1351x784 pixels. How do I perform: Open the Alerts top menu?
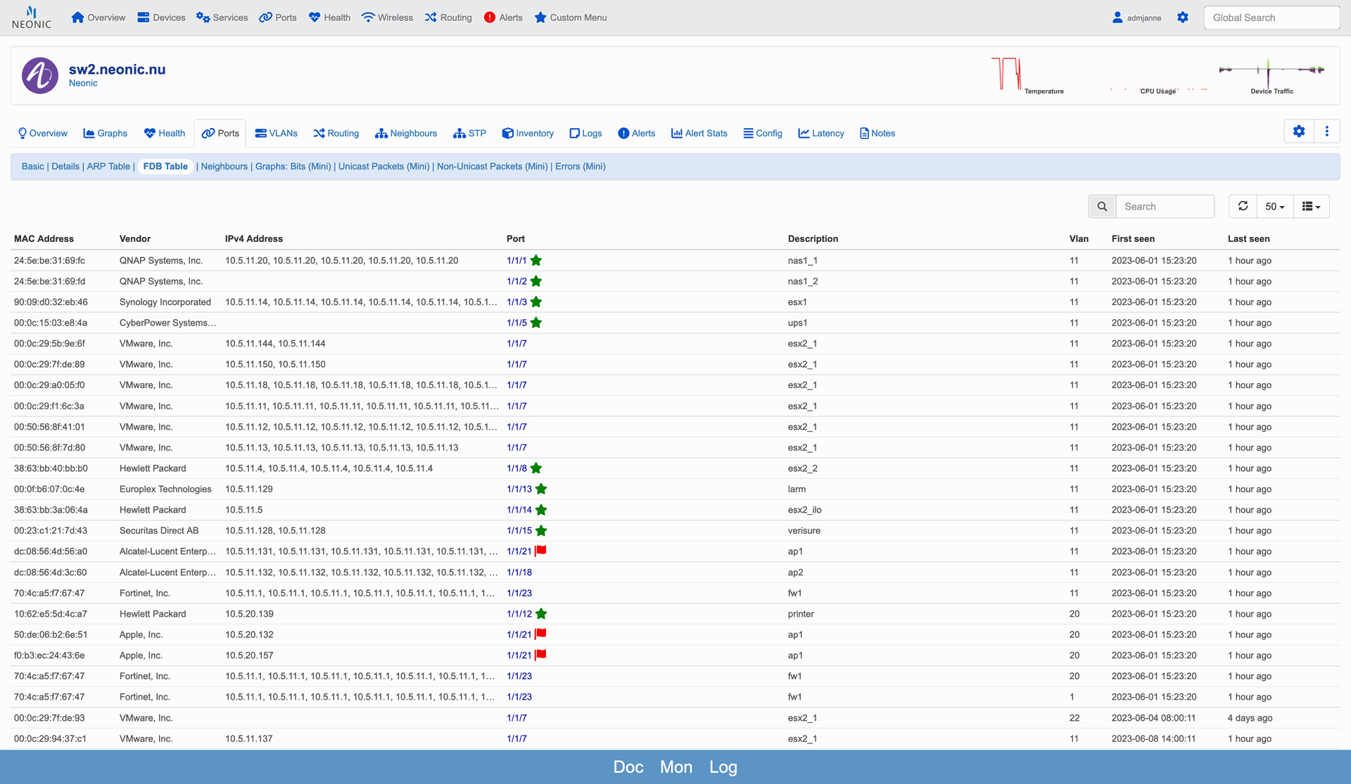pos(503,18)
